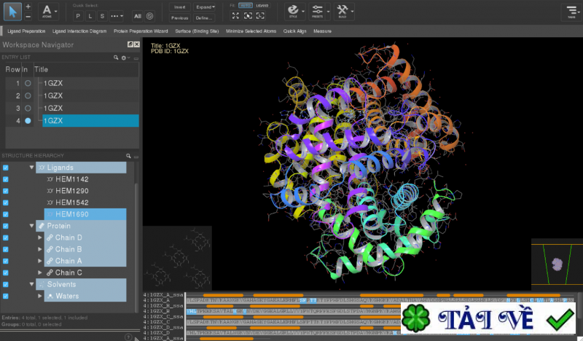Click the Structure Hierarchy search icon
Viewport: 583px width, 341px height.
click(x=128, y=156)
